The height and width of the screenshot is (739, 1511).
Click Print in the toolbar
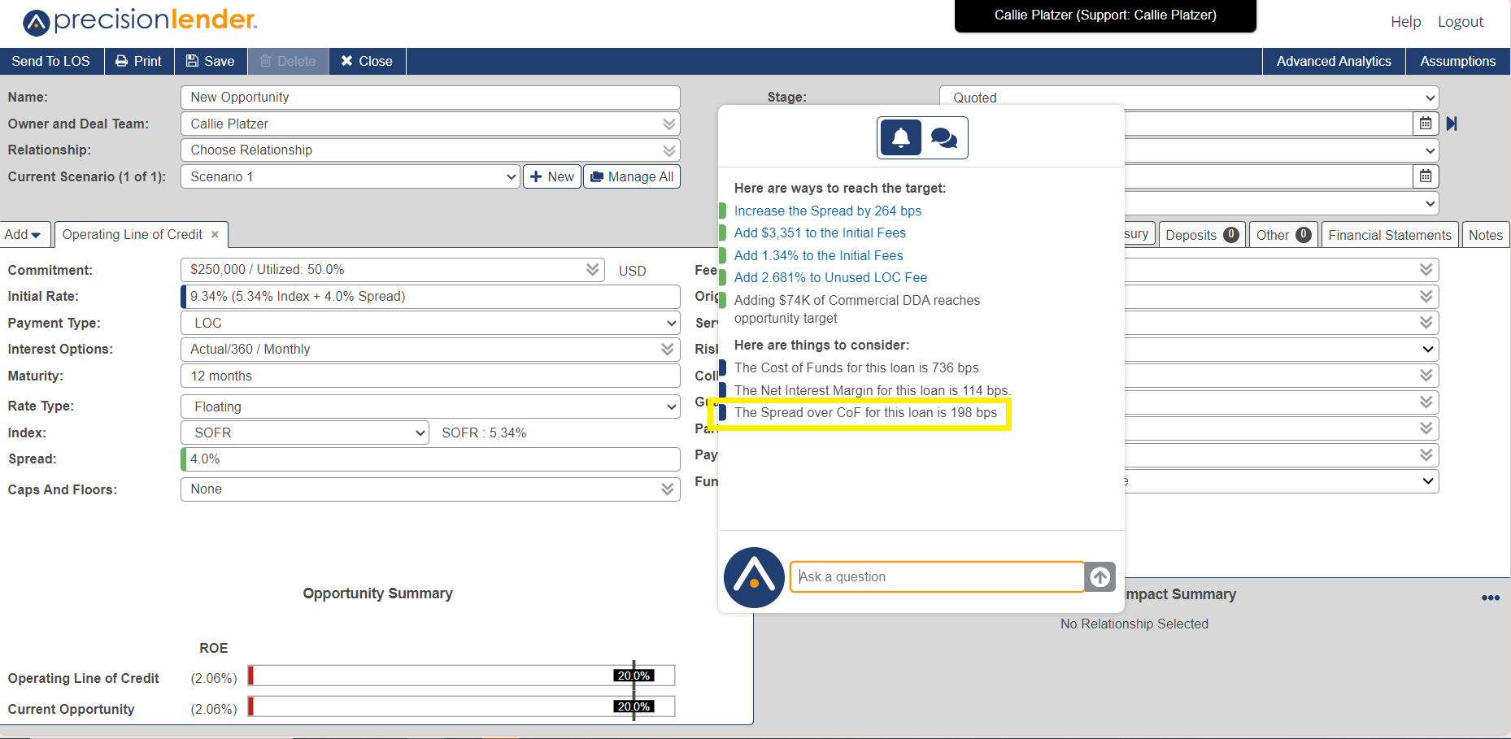[x=139, y=61]
